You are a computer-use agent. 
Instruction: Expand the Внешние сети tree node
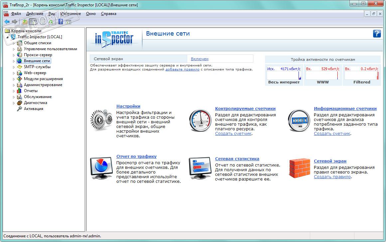point(14,61)
